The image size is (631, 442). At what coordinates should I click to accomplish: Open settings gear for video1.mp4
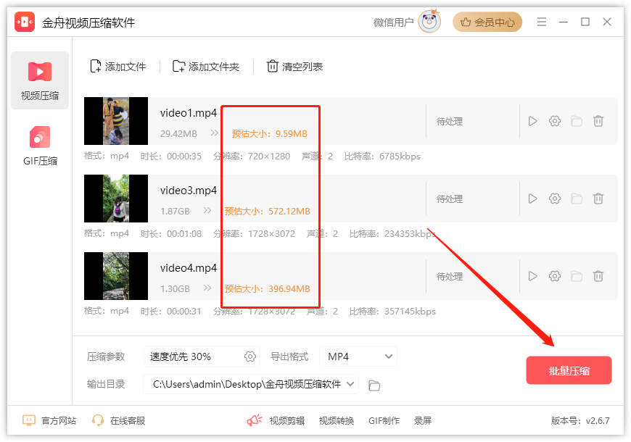(555, 121)
